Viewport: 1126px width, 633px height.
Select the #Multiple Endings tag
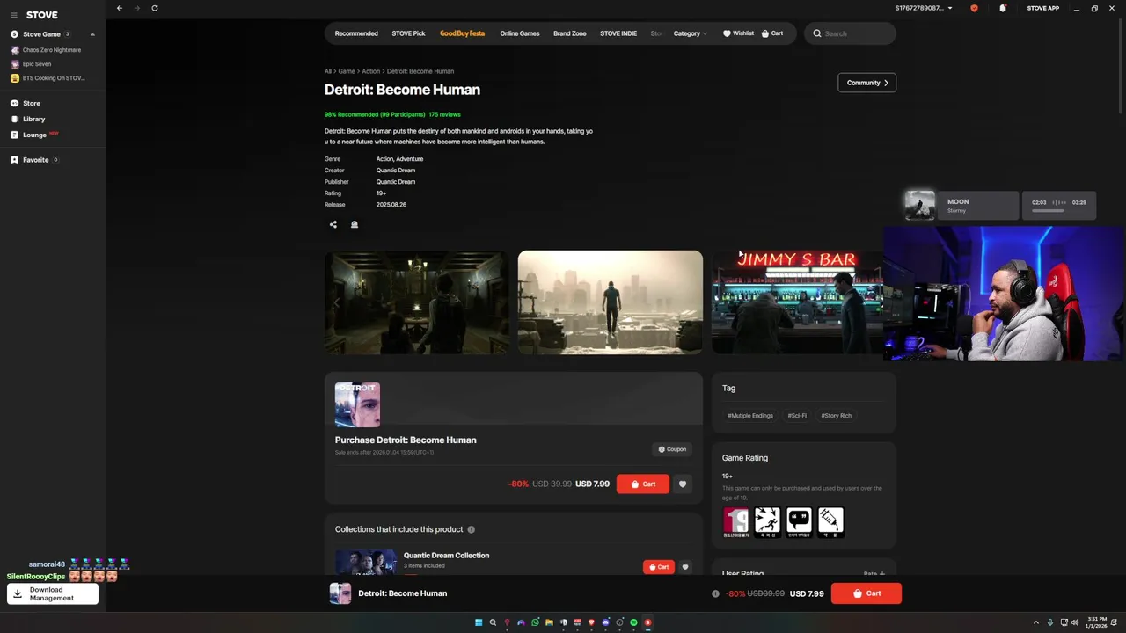coord(750,416)
